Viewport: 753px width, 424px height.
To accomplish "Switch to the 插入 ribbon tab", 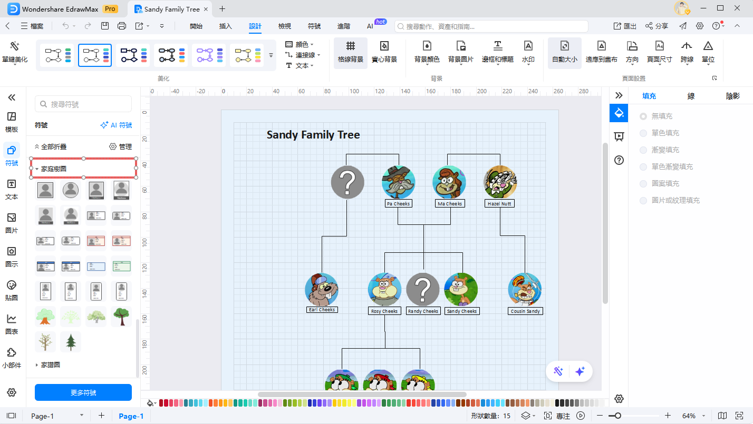I will click(225, 26).
